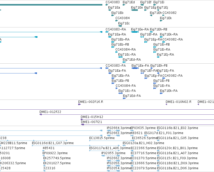This screenshot has height=172, width=214.
Task: Click EST EK201027.5prime
Action: tap(57, 163)
